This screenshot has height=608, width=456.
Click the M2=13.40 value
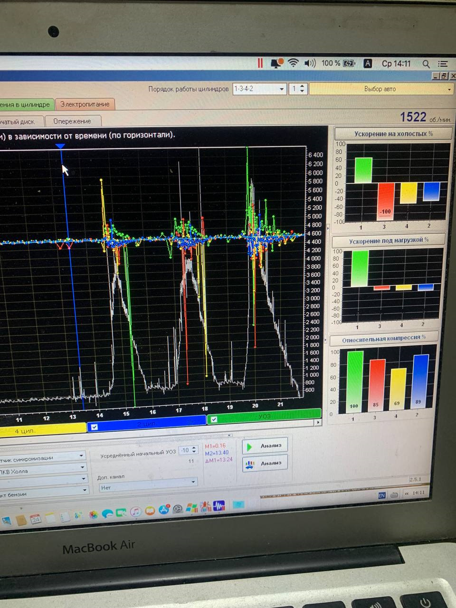tap(217, 453)
